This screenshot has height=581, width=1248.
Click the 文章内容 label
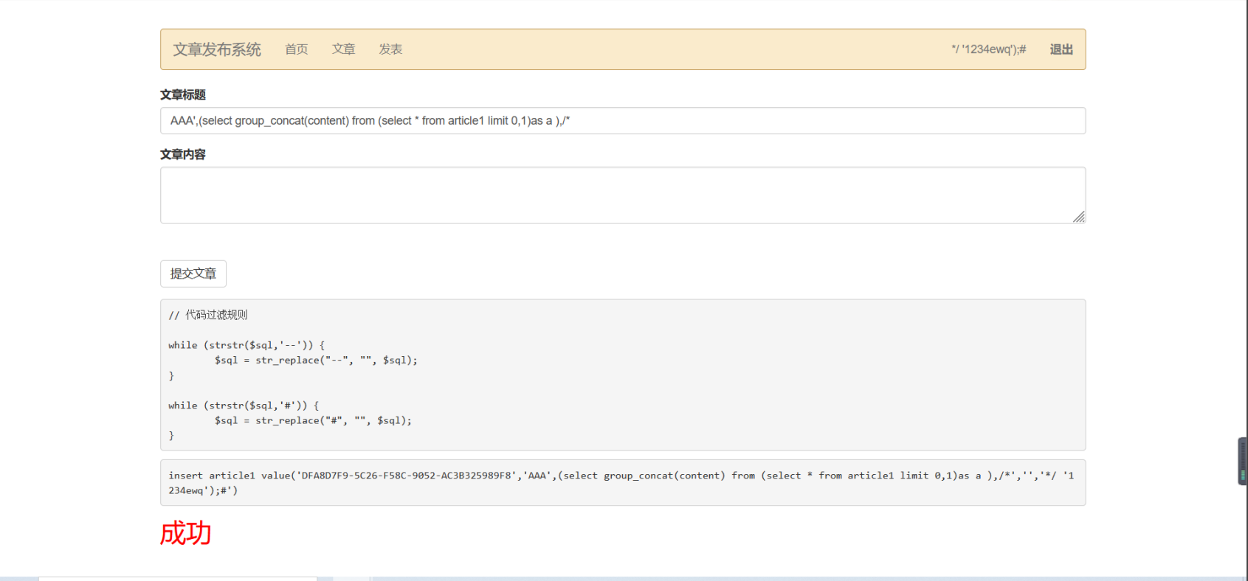183,155
